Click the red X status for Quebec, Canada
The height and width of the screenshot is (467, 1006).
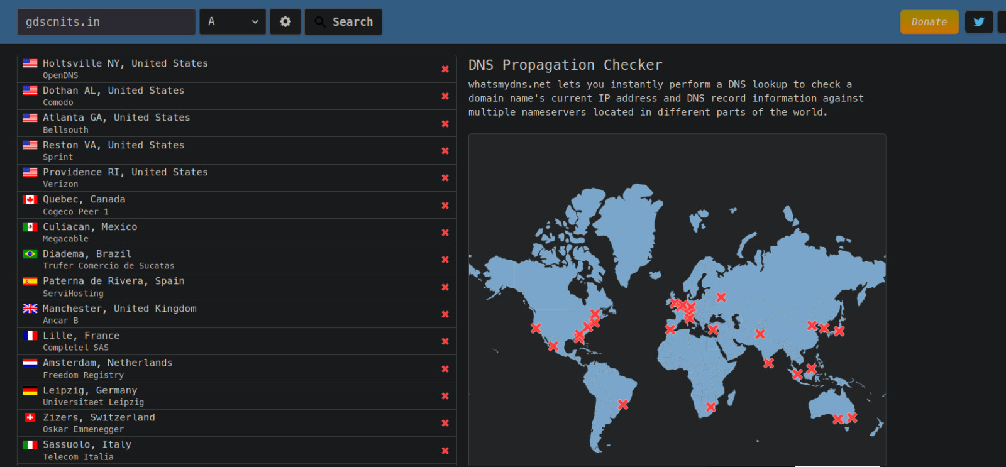[445, 206]
